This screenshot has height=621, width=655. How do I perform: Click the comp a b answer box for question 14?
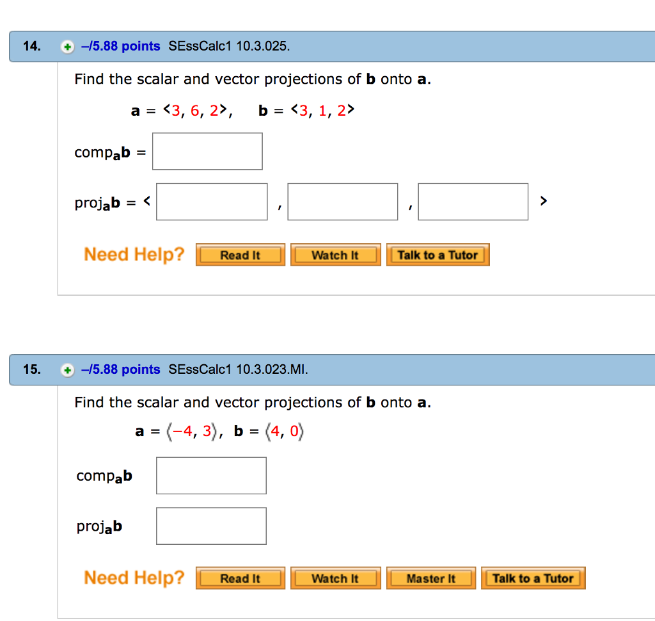pyautogui.click(x=207, y=151)
